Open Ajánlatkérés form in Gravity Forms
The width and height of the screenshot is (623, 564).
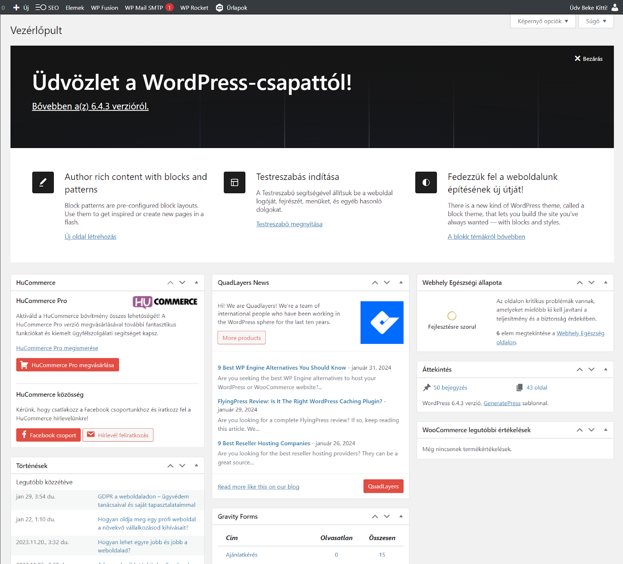[x=242, y=555]
